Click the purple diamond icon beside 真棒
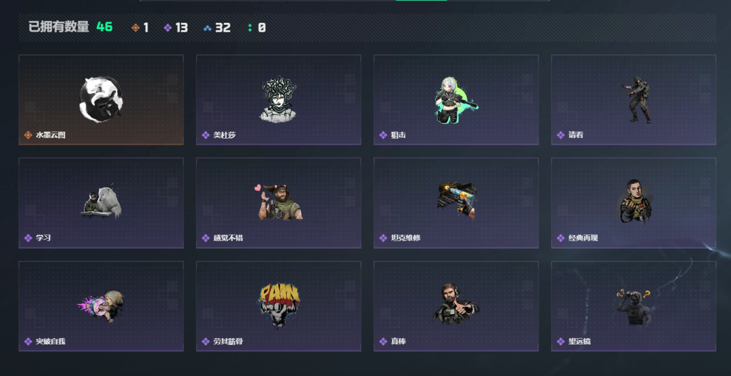Image resolution: width=731 pixels, height=376 pixels. pos(383,342)
